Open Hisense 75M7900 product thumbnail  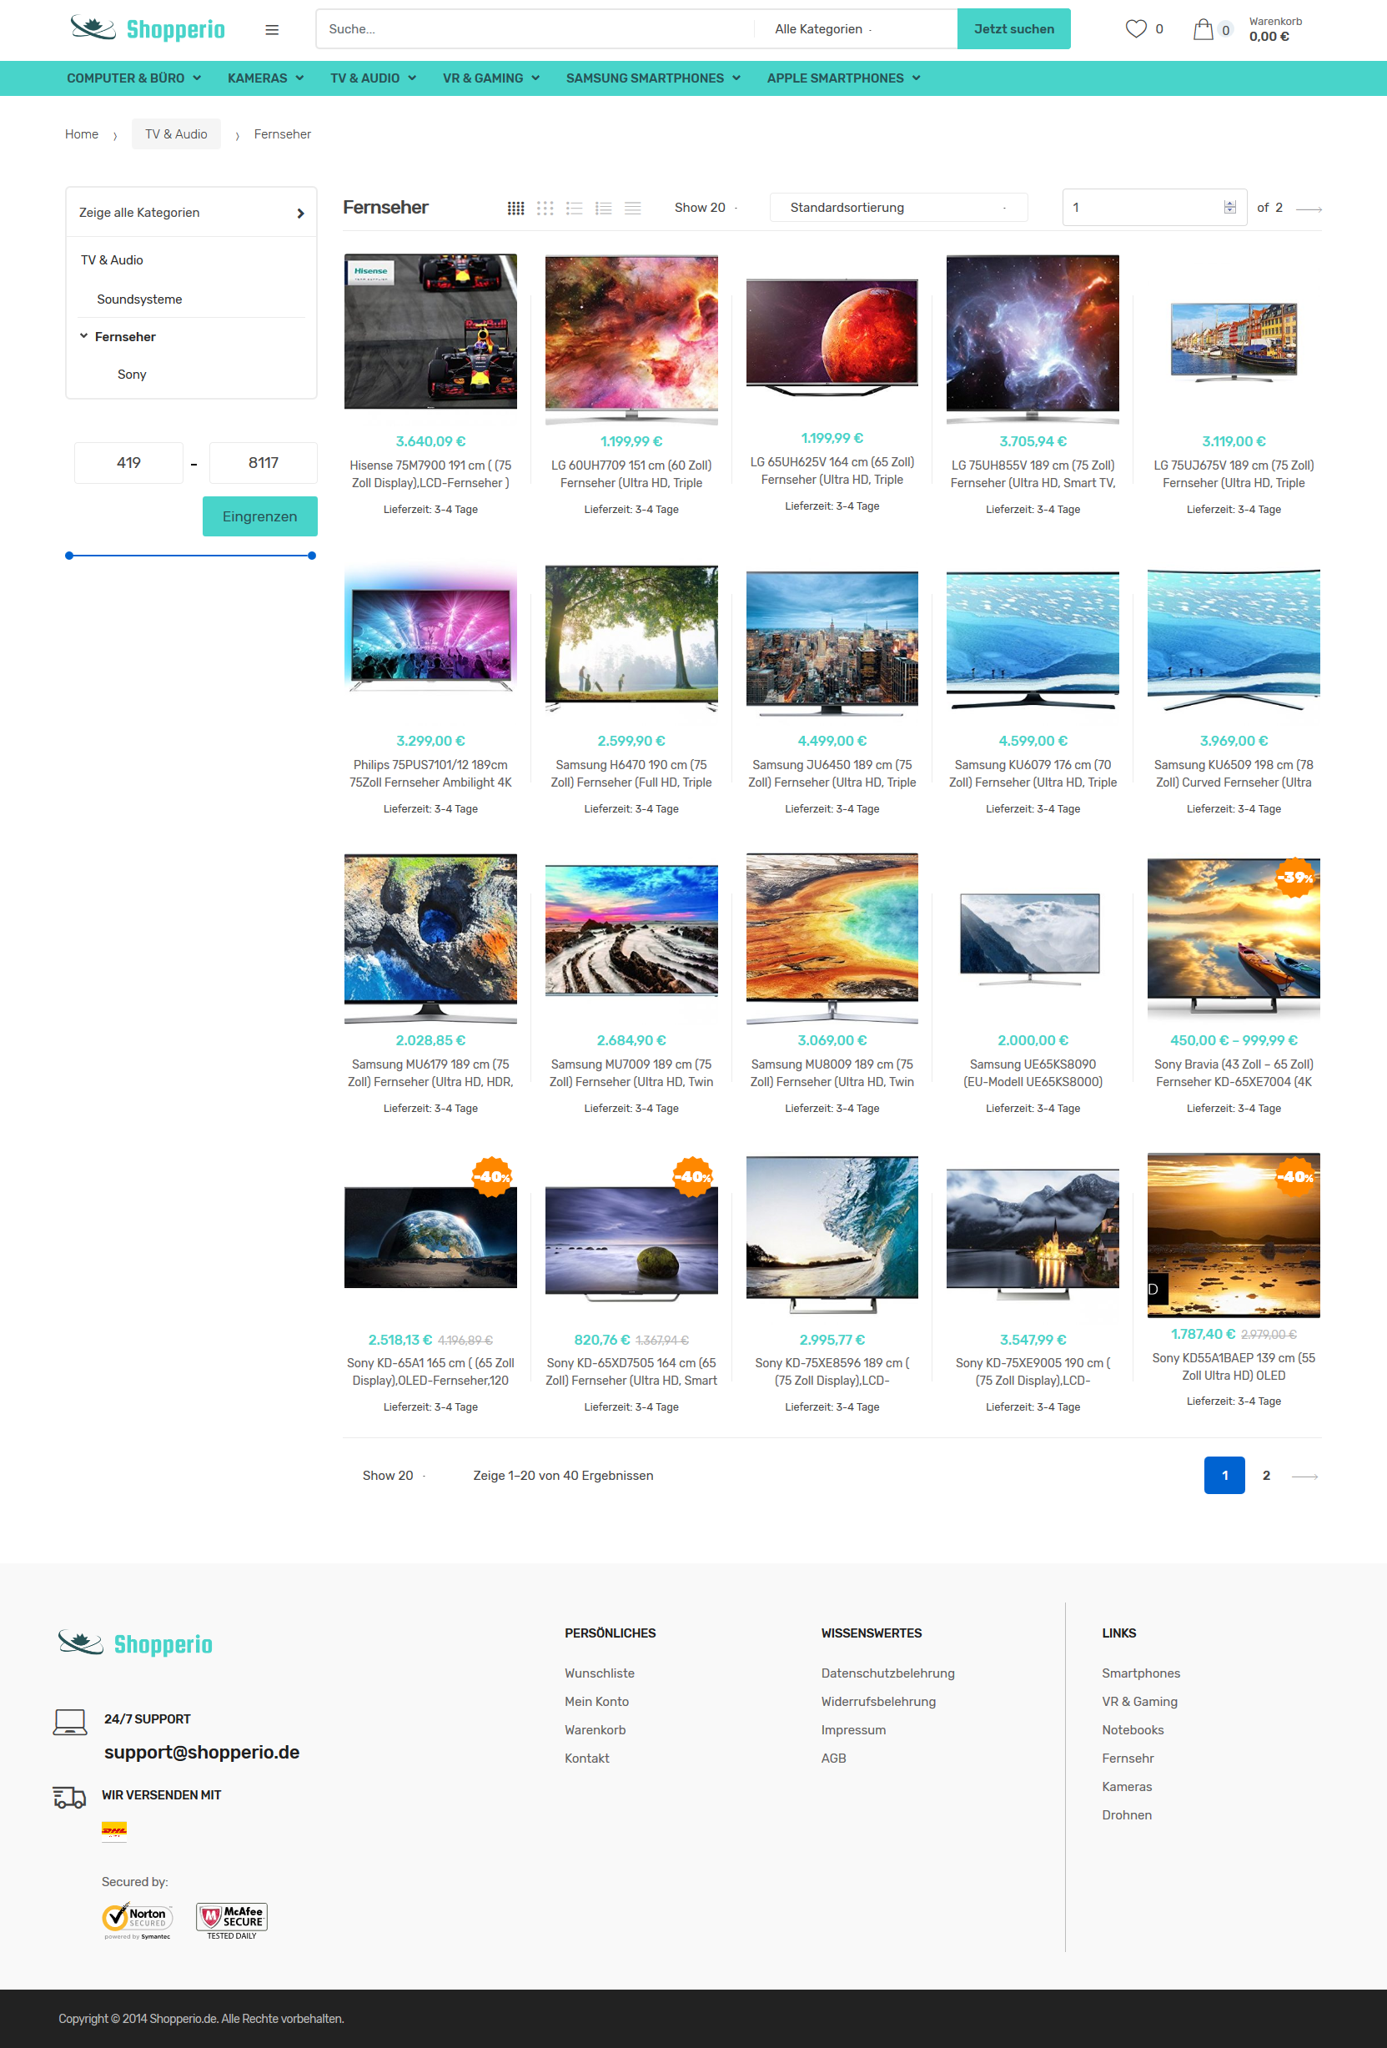[431, 332]
